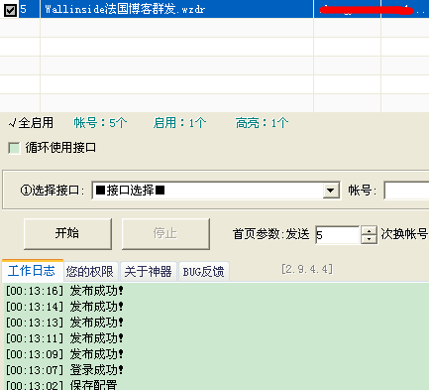
Task: Click the dropdown arrow of 选择接口
Action: coord(331,191)
